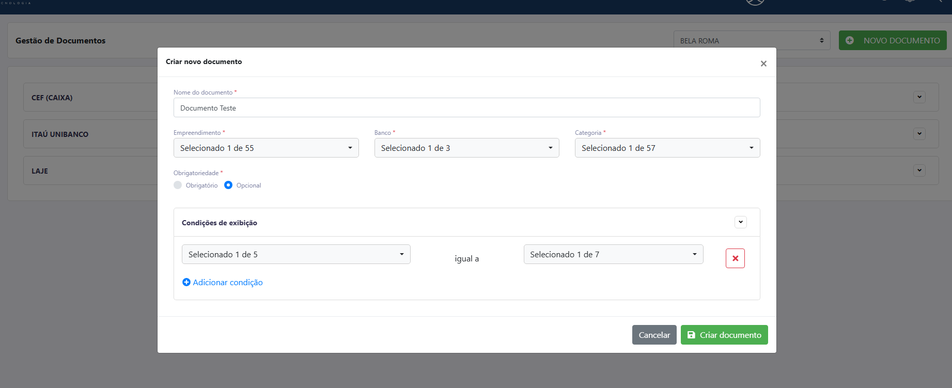
Task: Open the Banco dropdown
Action: [467, 148]
